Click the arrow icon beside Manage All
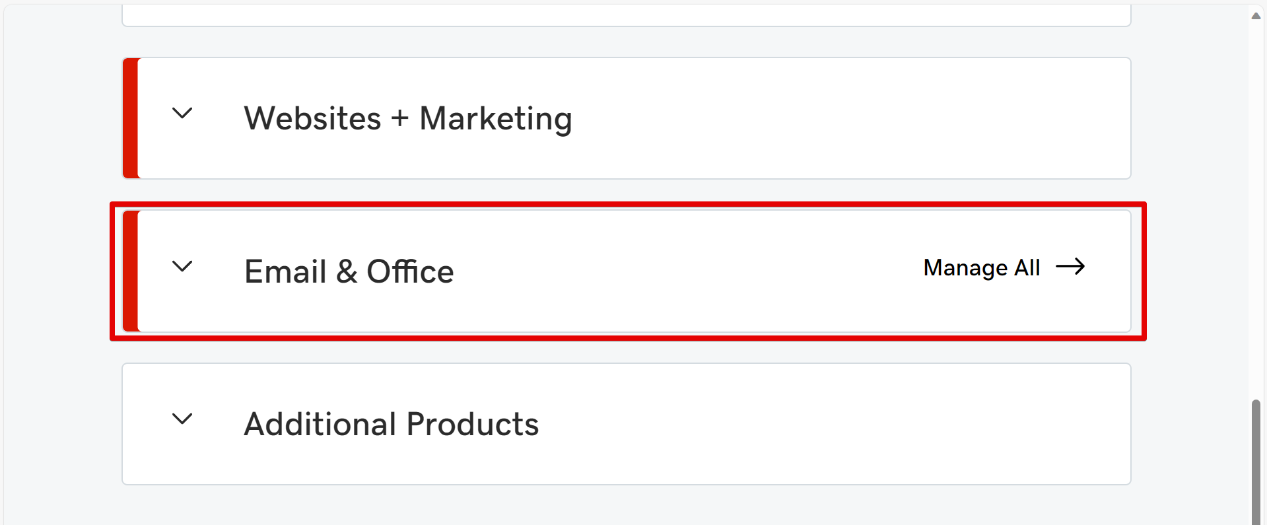The height and width of the screenshot is (525, 1267). click(x=1070, y=267)
